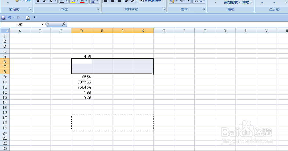Viewport: 288px width, 151px height.
Task: Apply percent style
Action: (x=182, y=1)
